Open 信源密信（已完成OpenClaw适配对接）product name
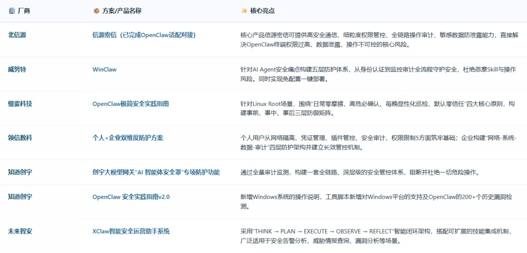The width and height of the screenshot is (527, 253). [144, 35]
